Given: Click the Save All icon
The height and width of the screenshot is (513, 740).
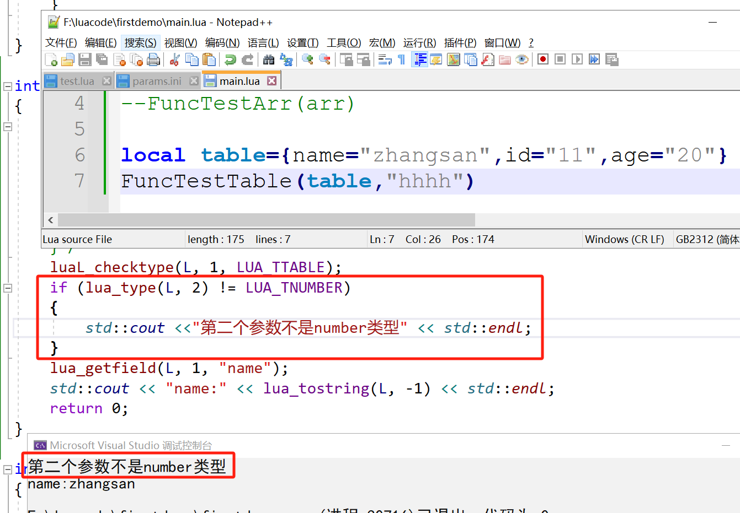Looking at the screenshot, I should 102,60.
